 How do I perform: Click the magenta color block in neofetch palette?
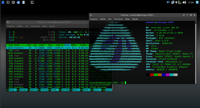(168, 75)
